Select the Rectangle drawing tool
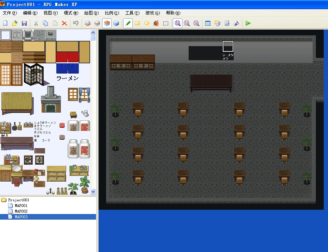328x252 pixels. click(137, 23)
